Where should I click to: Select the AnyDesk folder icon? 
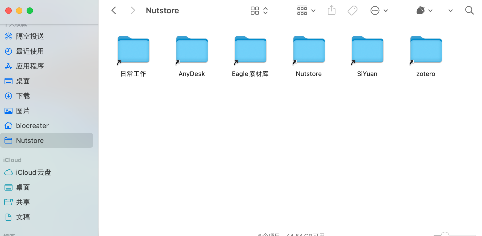(x=192, y=49)
